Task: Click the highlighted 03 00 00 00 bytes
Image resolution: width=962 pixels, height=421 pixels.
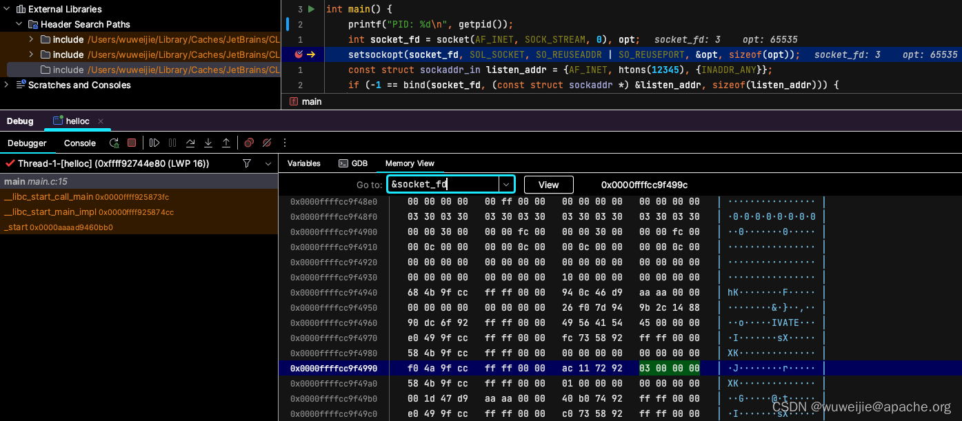Action: click(x=670, y=368)
